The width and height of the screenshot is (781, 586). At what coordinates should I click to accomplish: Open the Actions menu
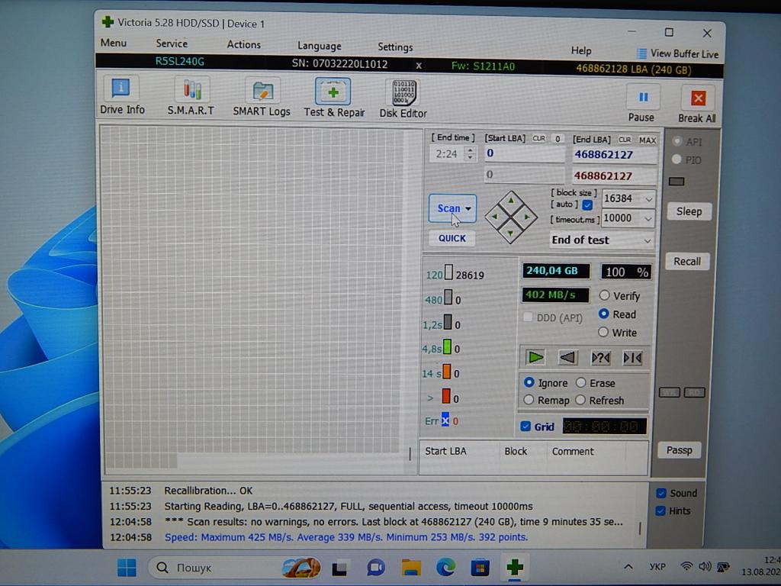tap(243, 44)
